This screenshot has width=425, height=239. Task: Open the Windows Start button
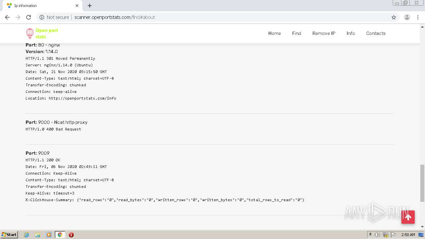point(9,235)
